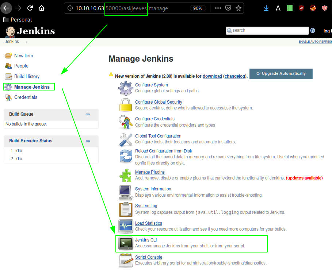Click the browser forward arrow
This screenshot has width=332, height=270.
pos(18,8)
